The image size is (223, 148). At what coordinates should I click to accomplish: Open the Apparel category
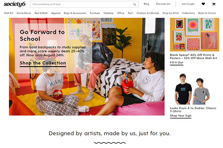click(56, 13)
